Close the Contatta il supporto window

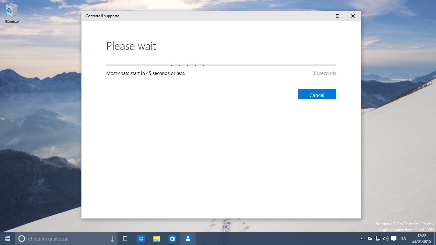pos(353,16)
